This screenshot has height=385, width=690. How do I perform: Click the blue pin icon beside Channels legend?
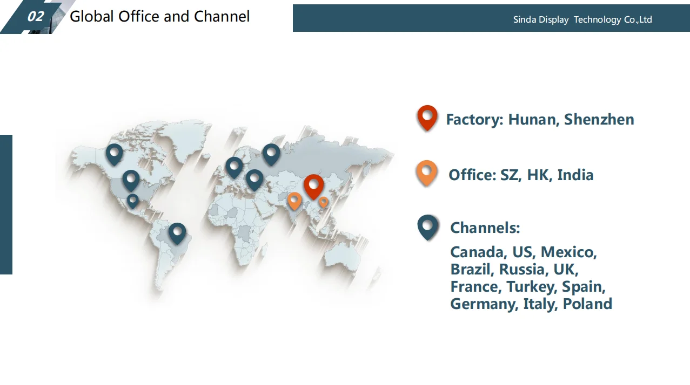click(x=428, y=226)
